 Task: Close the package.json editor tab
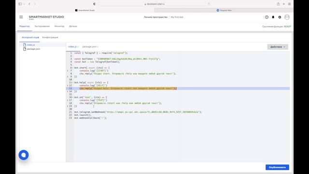click(98, 47)
